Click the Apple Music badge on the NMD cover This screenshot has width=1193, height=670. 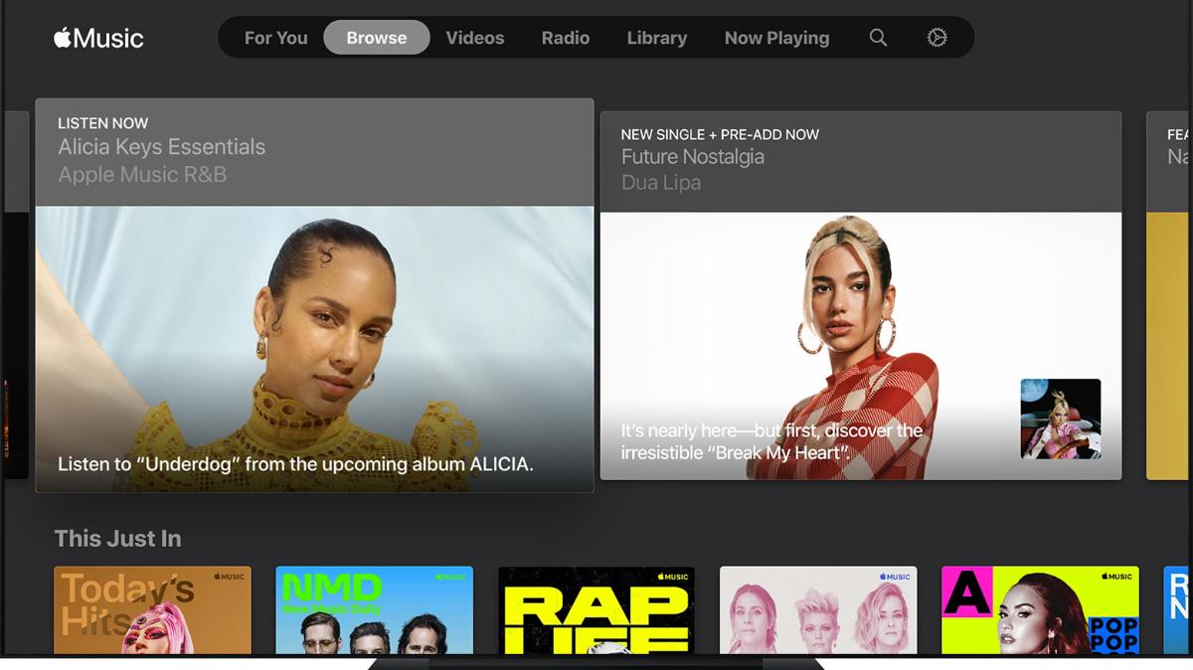[x=450, y=576]
